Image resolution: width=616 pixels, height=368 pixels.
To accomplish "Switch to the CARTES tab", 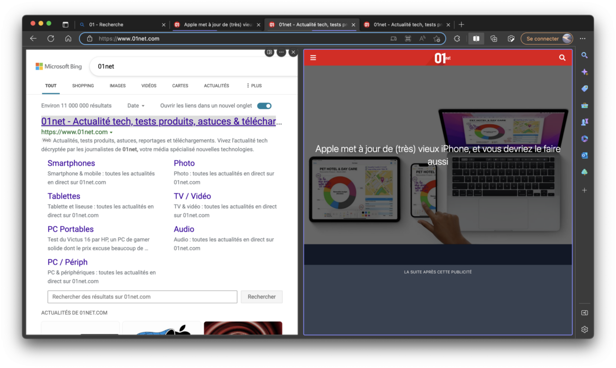I will click(180, 86).
